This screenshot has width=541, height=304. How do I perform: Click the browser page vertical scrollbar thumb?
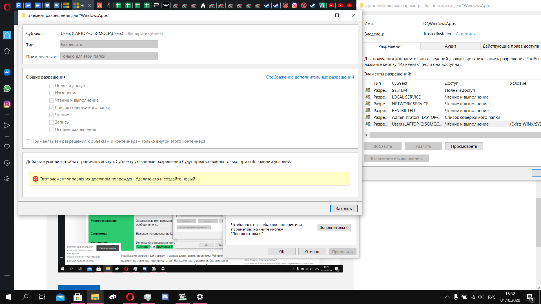538,222
